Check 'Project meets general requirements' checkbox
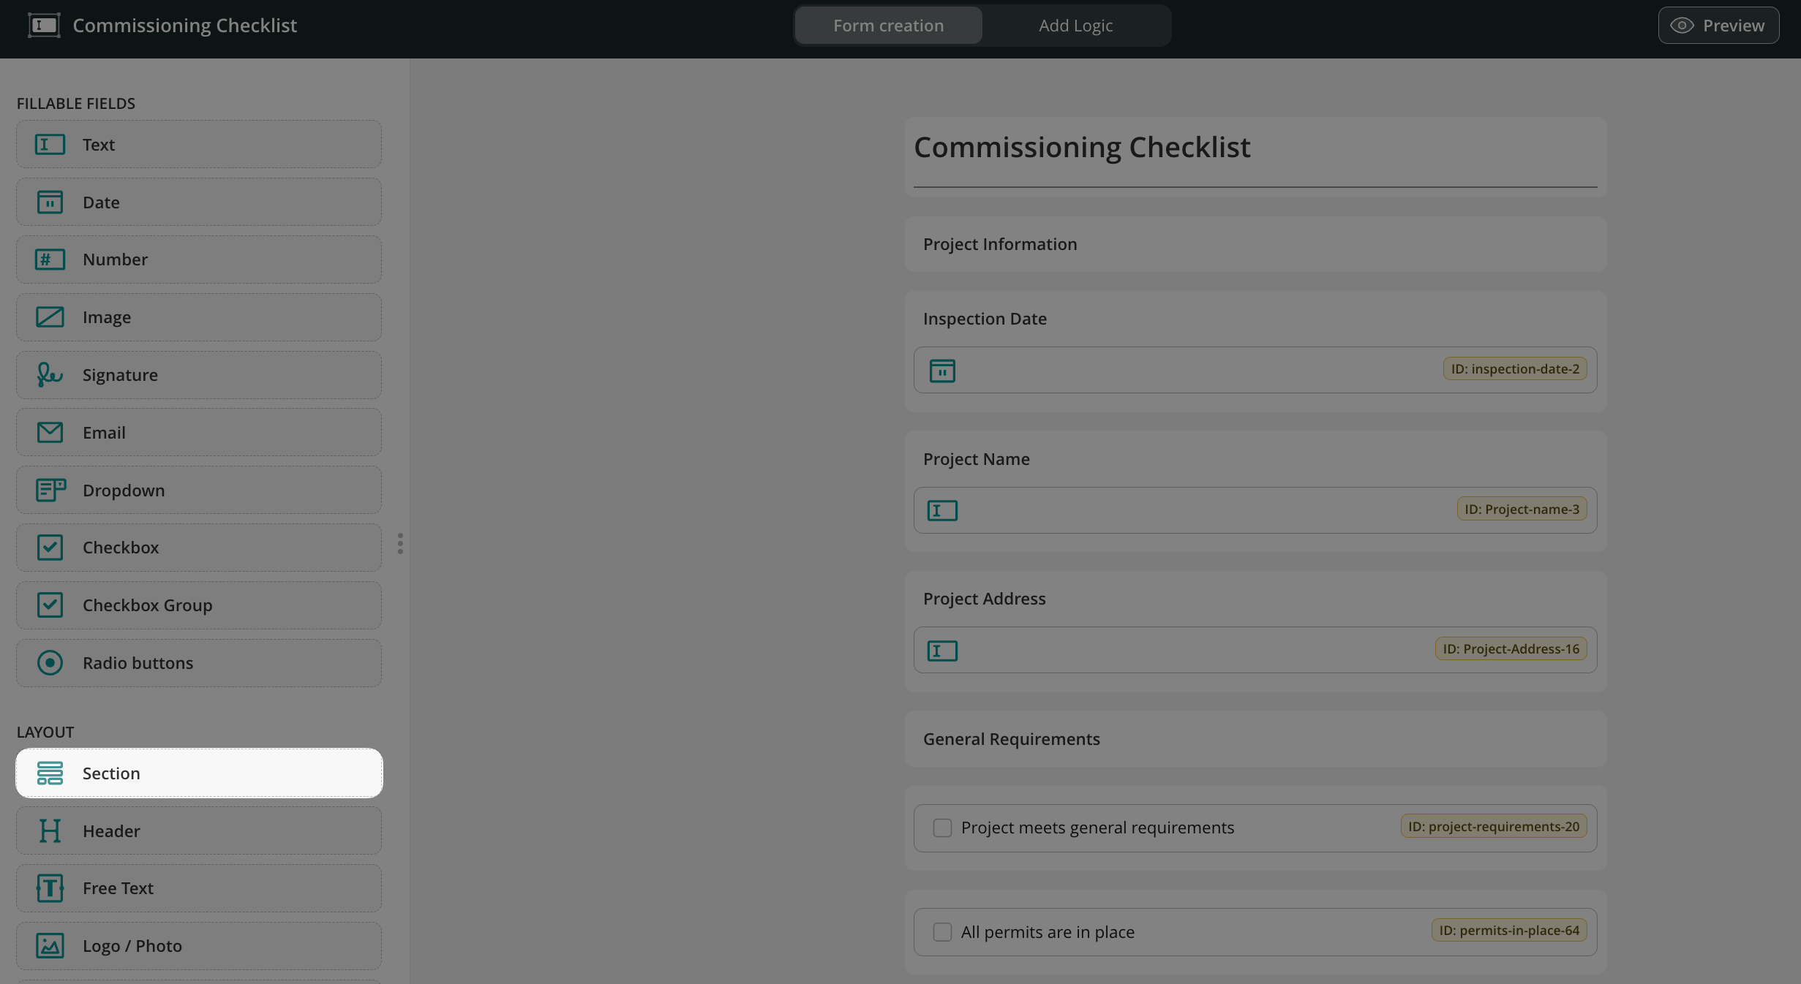Image resolution: width=1801 pixels, height=984 pixels. (x=942, y=828)
